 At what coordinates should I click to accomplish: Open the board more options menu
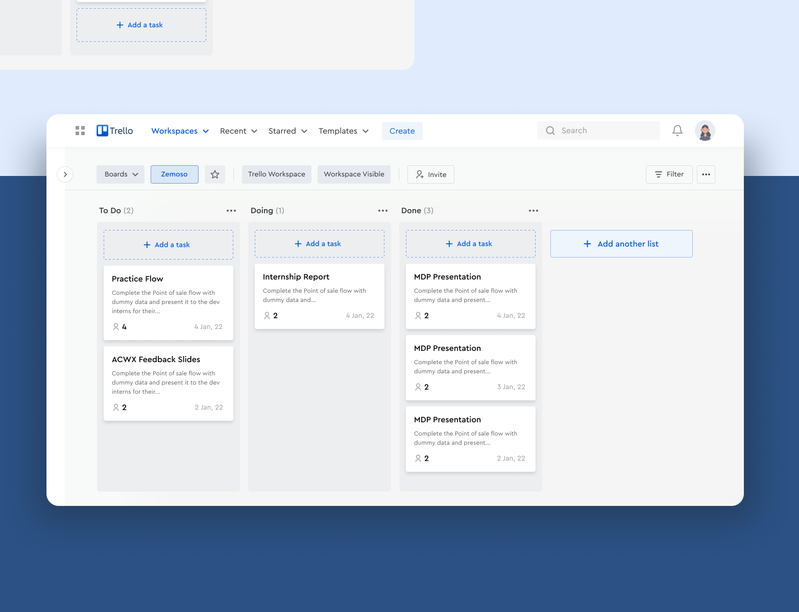(x=706, y=174)
